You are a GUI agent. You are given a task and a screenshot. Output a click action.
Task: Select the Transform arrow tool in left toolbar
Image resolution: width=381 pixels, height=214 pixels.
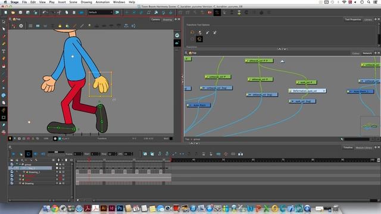point(4,21)
